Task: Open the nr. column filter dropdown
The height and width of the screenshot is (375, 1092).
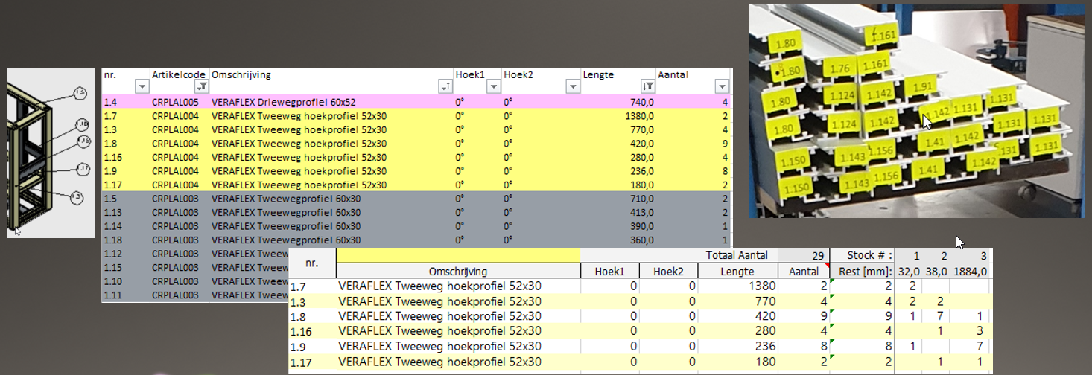Action: click(x=142, y=87)
